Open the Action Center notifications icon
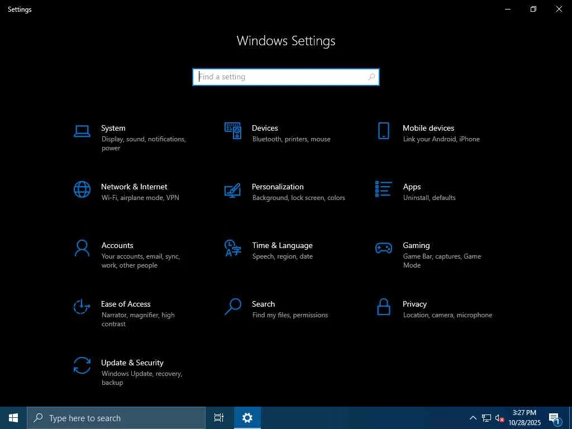Image resolution: width=572 pixels, height=429 pixels. pos(554,418)
